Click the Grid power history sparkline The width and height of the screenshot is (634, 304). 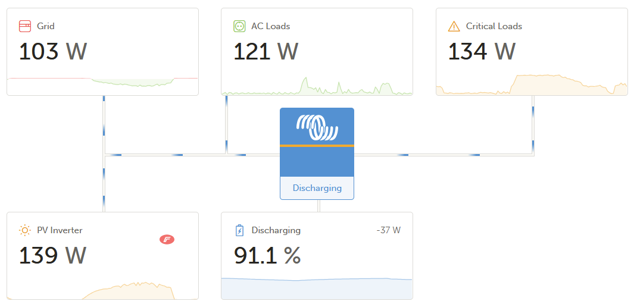pos(103,82)
